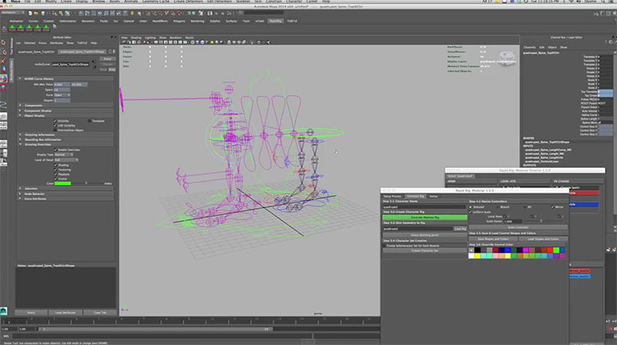Collapse the Object Display section
Viewport: 617px width, 345px height.
20,116
